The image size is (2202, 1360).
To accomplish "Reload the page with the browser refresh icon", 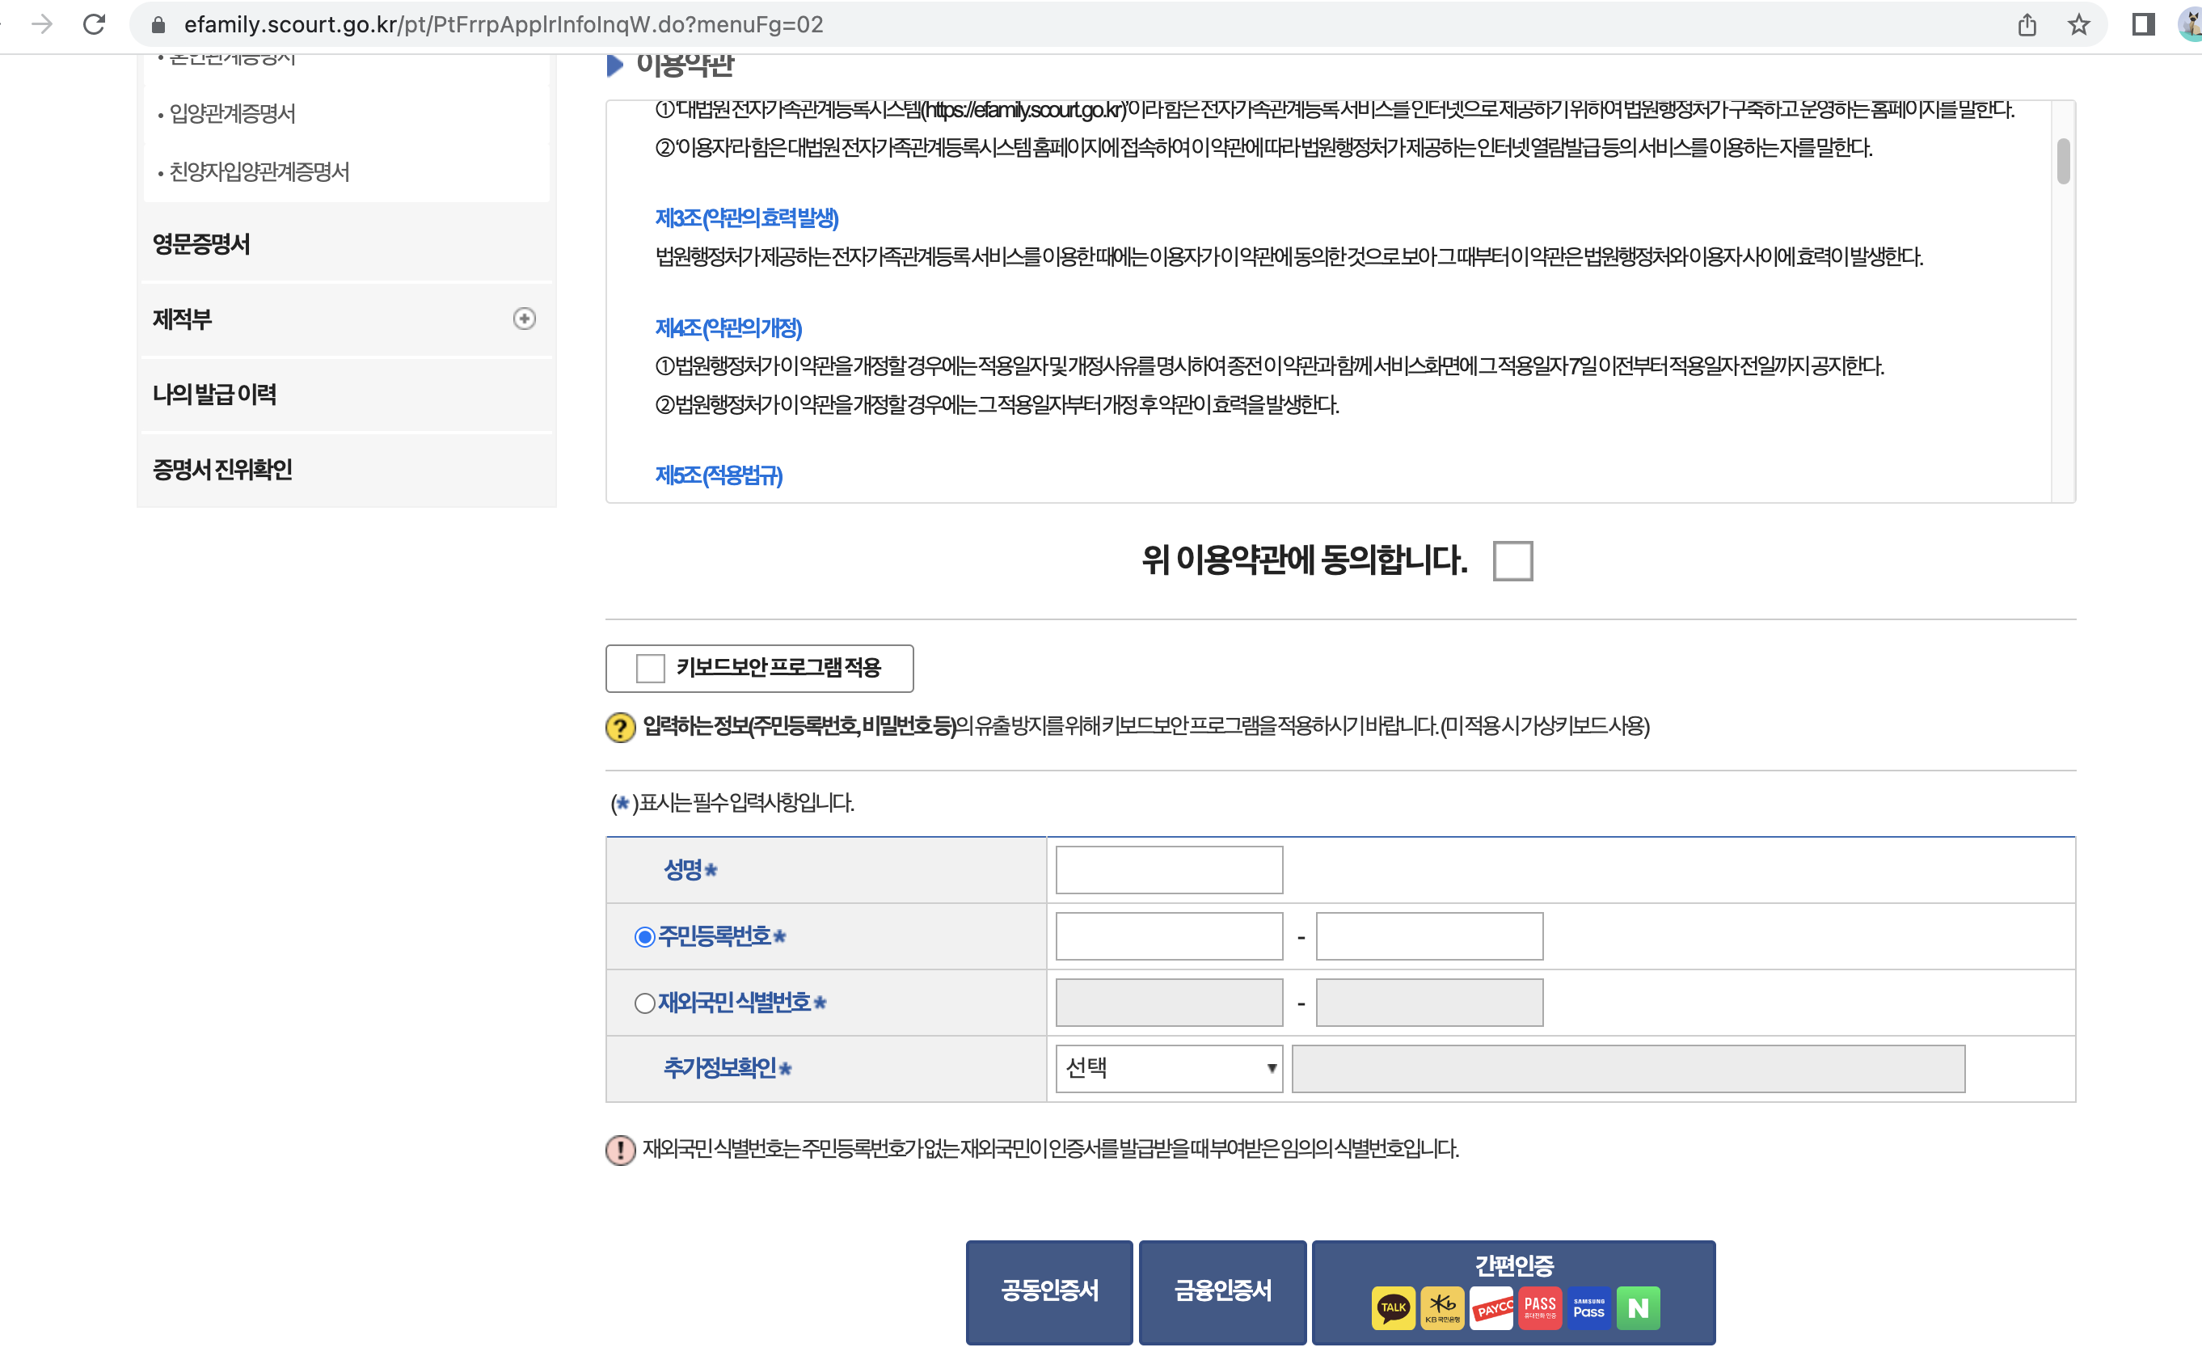I will click(x=95, y=24).
